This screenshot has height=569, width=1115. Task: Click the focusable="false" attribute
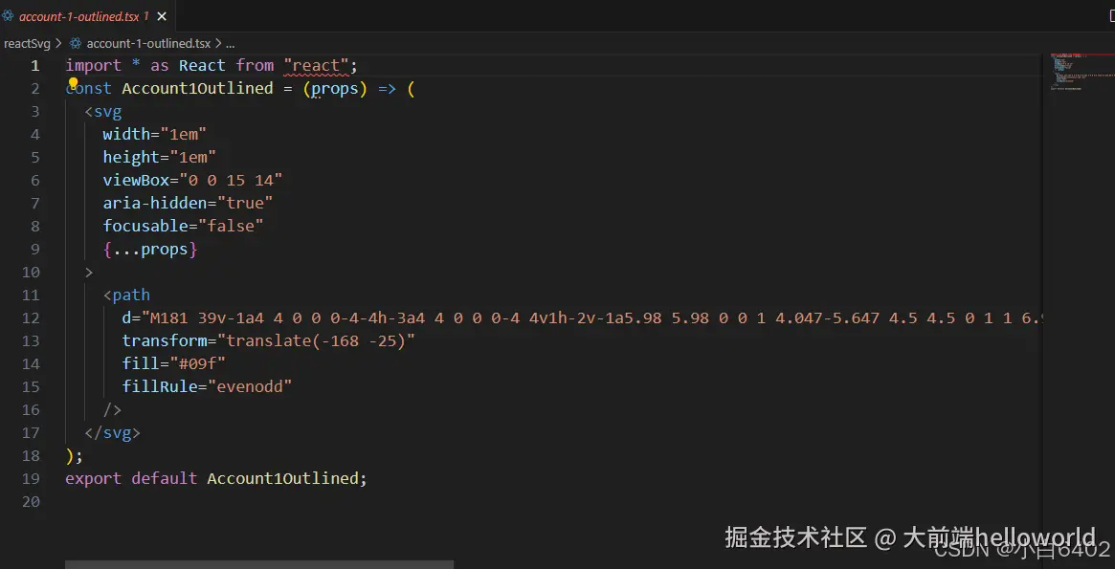click(184, 226)
